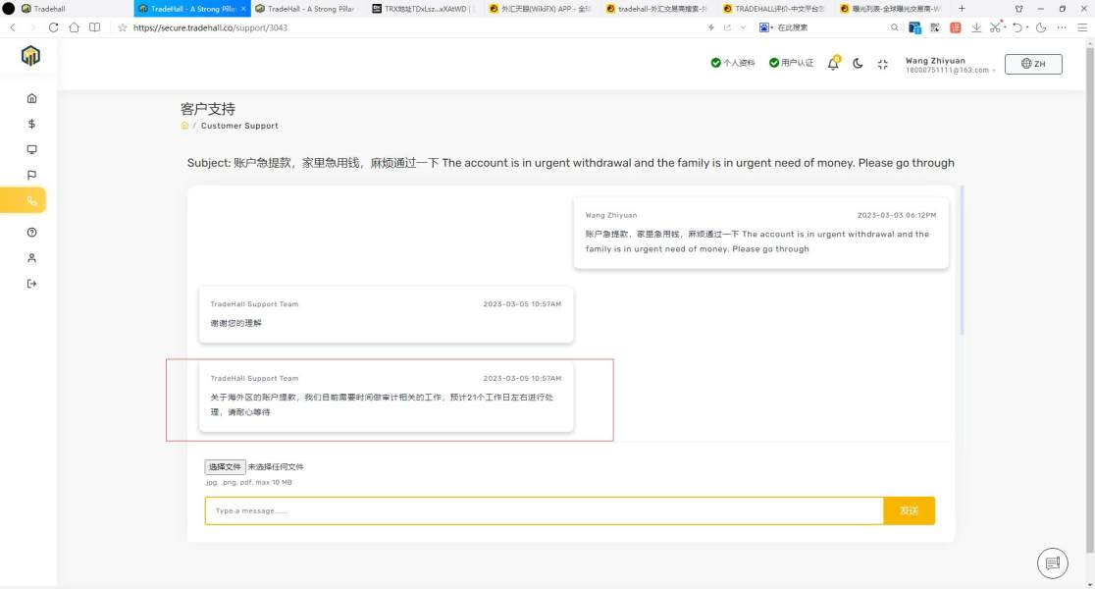Click the browser reload icon

click(53, 27)
